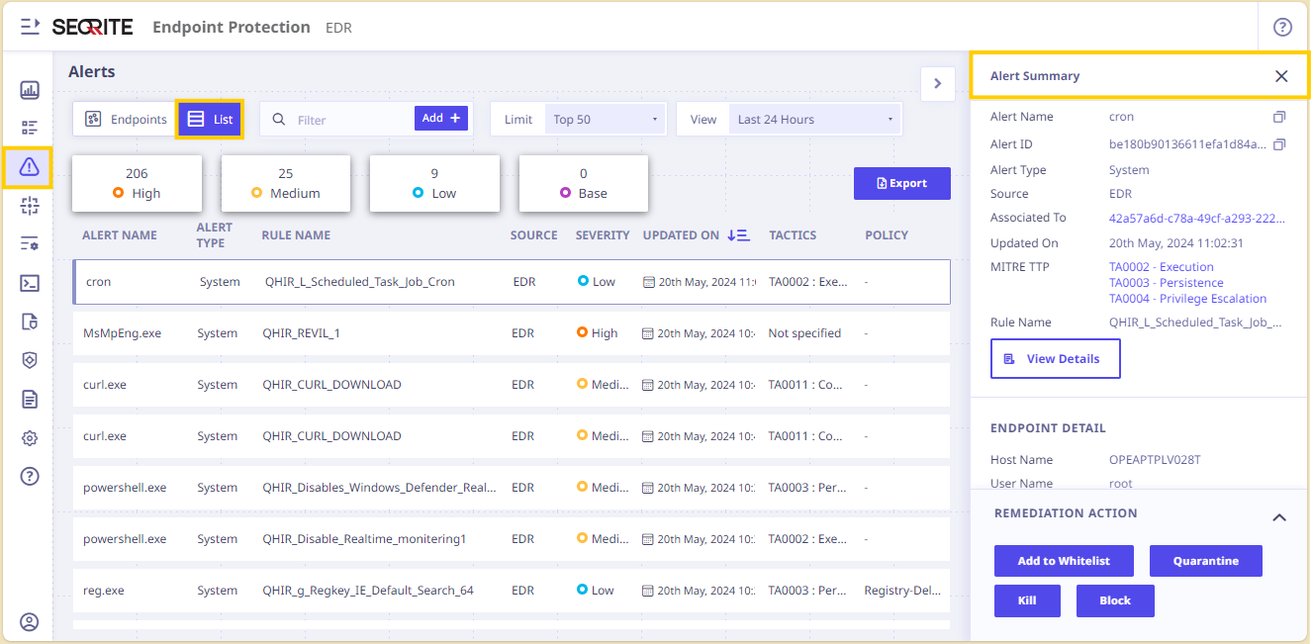
Task: Close the Alert Summary panel
Action: (x=1281, y=76)
